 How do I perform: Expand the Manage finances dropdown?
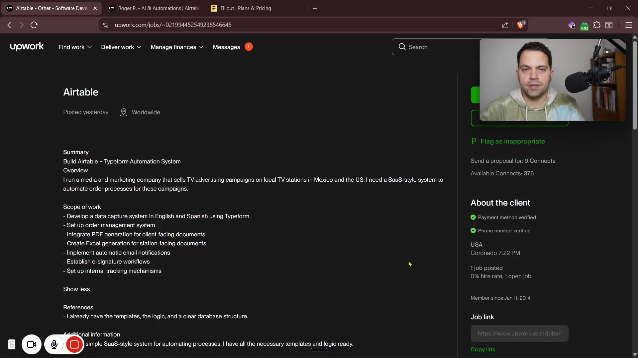pos(177,47)
